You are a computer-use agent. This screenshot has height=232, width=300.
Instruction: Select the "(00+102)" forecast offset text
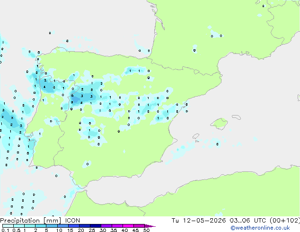coord(285,221)
